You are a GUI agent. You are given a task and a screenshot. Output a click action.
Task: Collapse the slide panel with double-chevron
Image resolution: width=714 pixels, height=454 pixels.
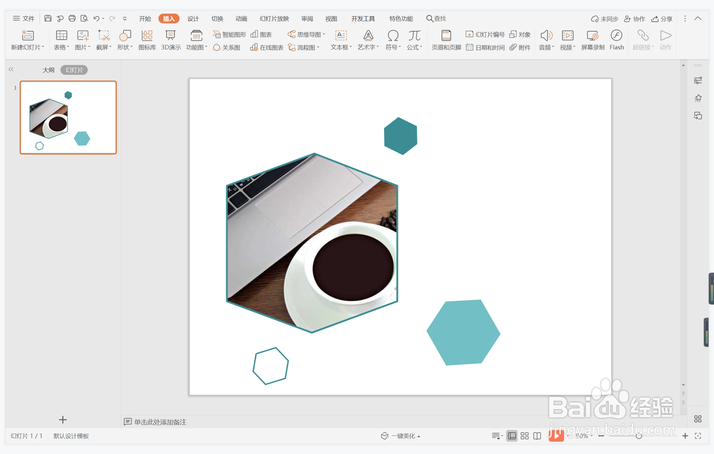(11, 69)
